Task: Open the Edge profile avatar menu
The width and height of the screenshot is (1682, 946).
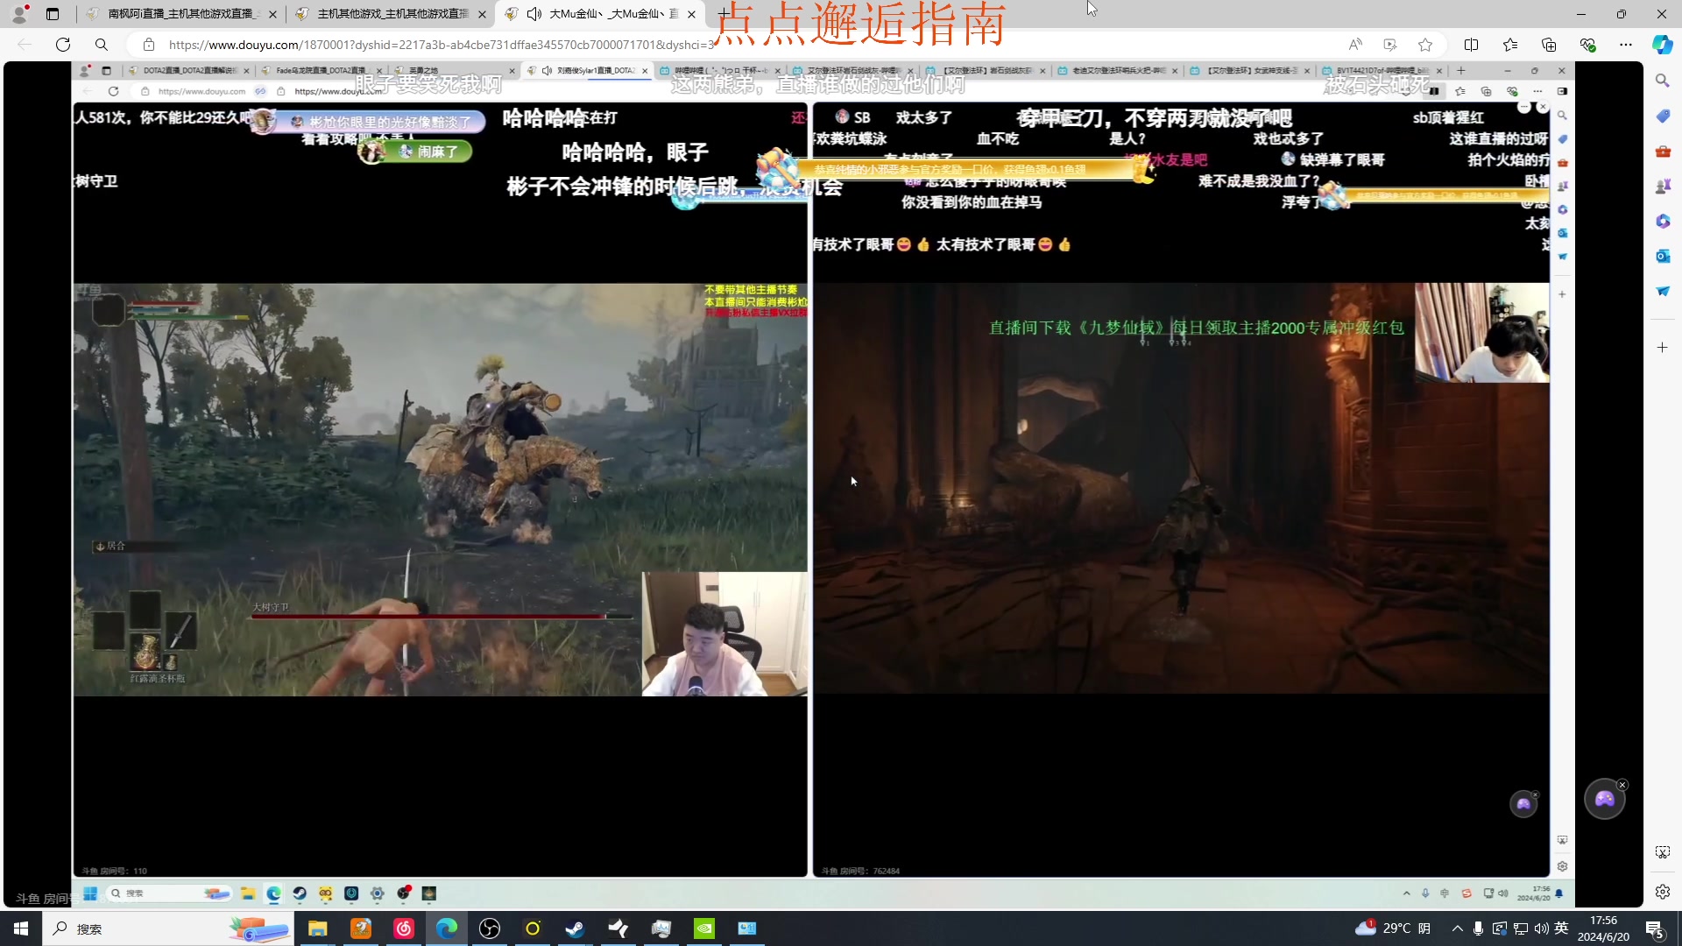Action: (x=19, y=14)
